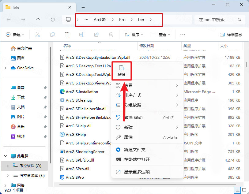Expand the 考拉软件 (C:) drive node

click(x=8, y=166)
